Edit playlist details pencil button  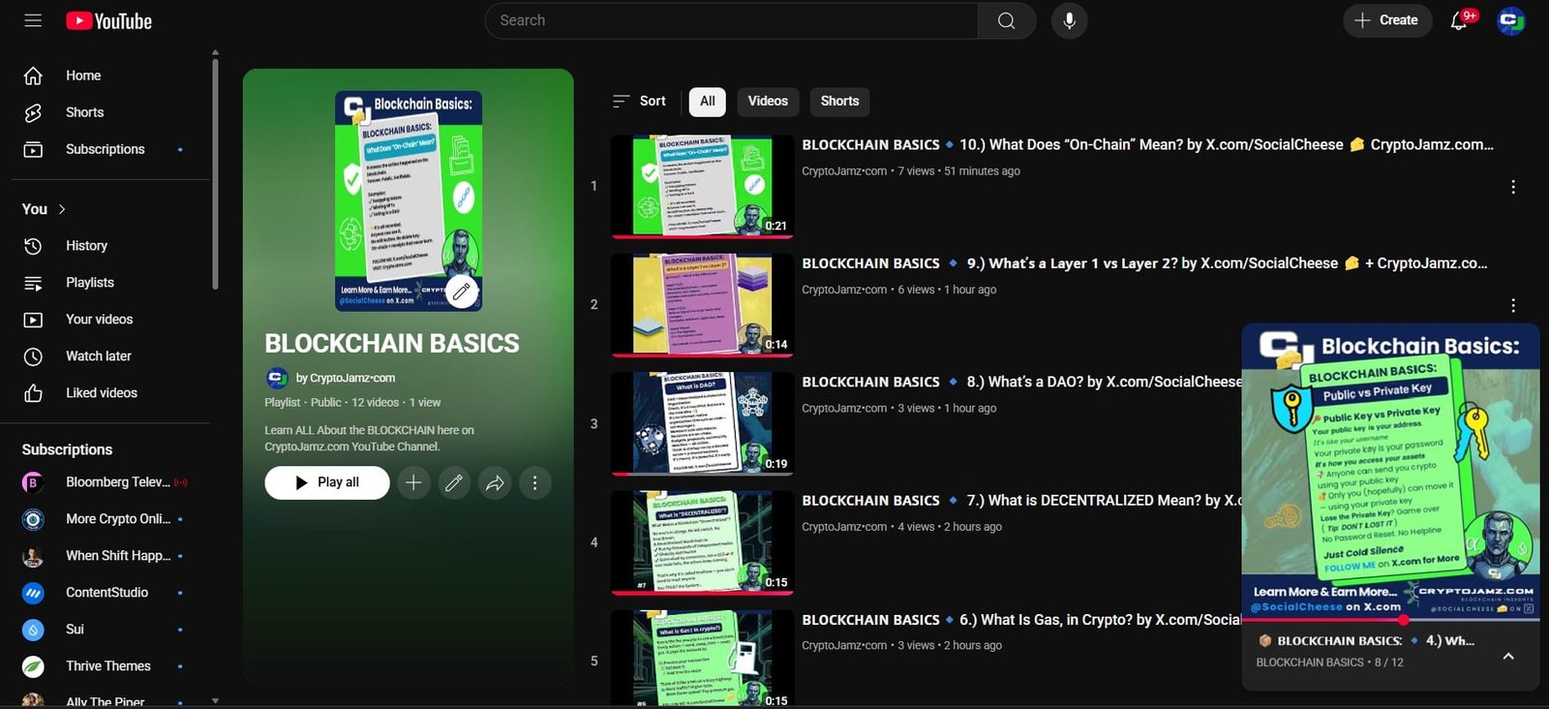point(454,482)
